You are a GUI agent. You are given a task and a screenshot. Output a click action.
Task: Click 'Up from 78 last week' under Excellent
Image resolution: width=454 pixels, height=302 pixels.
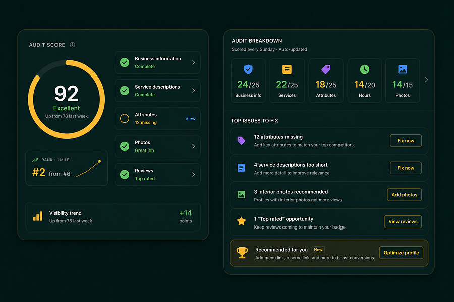tap(66, 116)
